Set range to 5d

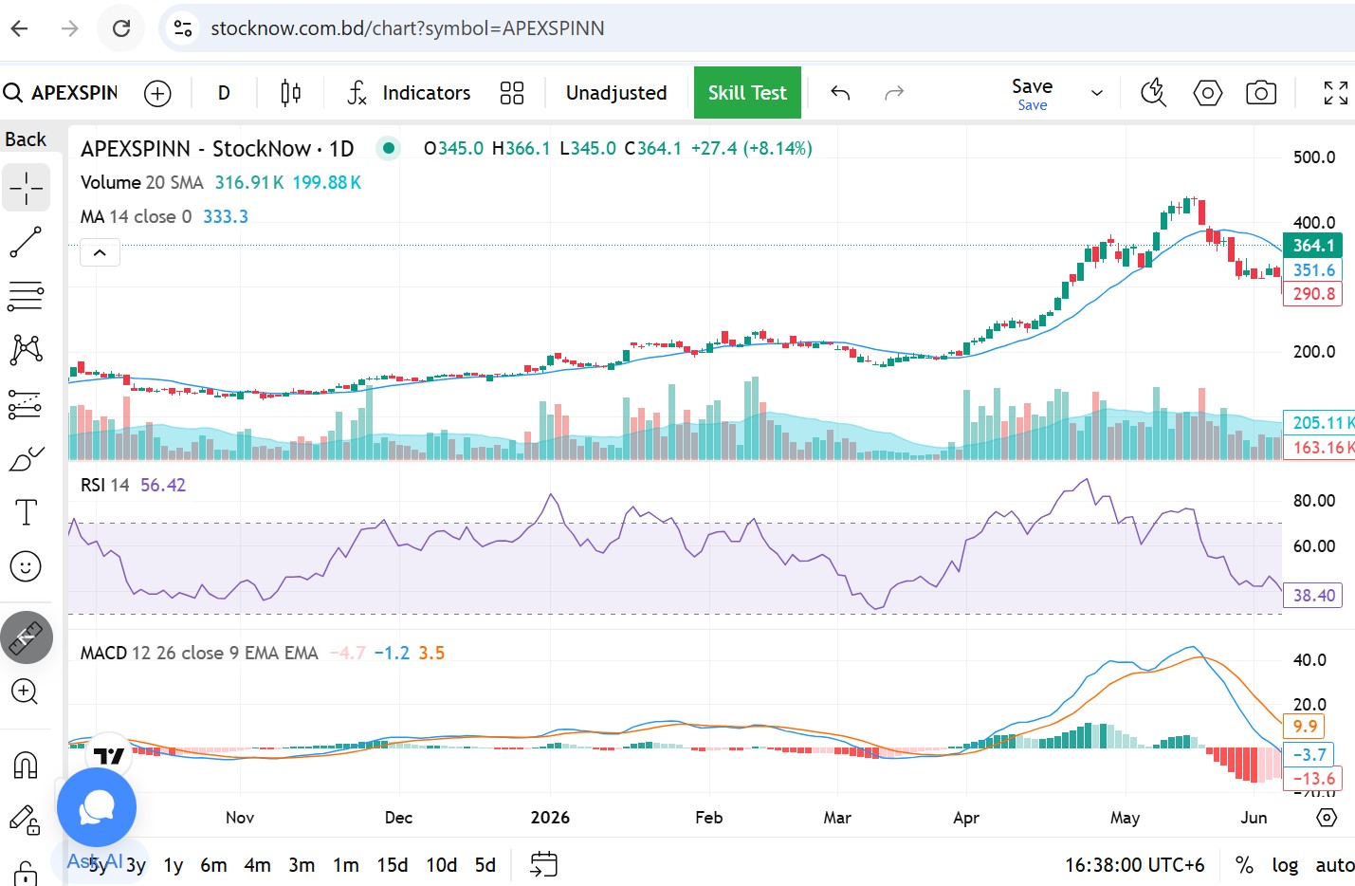pos(485,865)
